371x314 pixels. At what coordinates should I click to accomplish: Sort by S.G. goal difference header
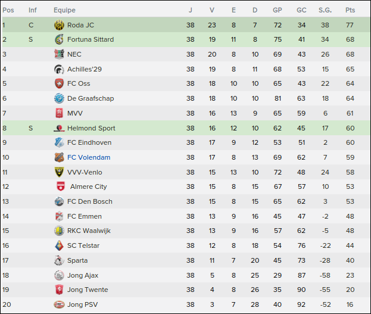point(325,10)
